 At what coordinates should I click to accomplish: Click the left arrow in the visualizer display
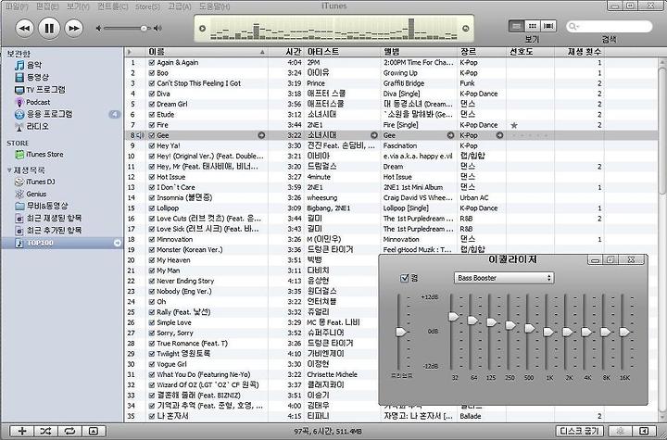(x=203, y=29)
